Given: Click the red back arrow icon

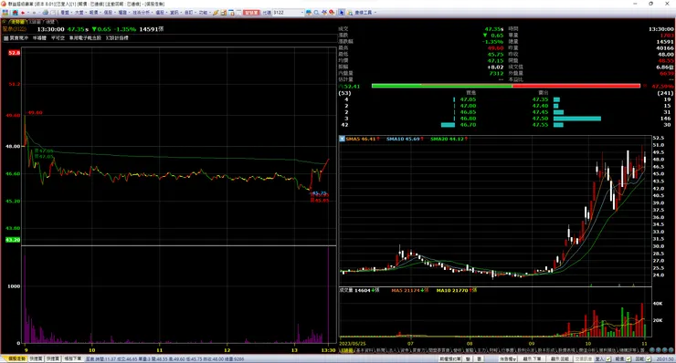Looking at the screenshot, I should pyautogui.click(x=23, y=13).
